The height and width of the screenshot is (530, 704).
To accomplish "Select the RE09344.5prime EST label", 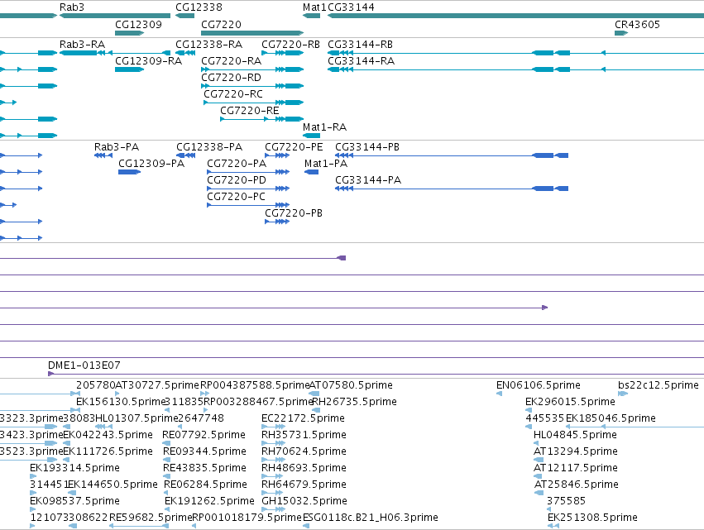I will pyautogui.click(x=204, y=451).
